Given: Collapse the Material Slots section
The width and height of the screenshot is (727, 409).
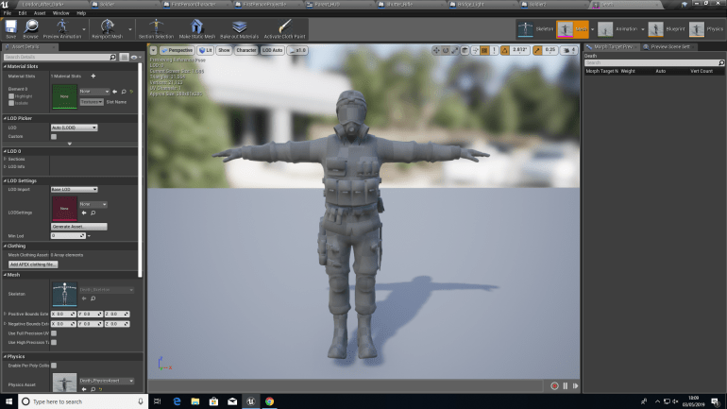Looking at the screenshot, I should click(5, 67).
